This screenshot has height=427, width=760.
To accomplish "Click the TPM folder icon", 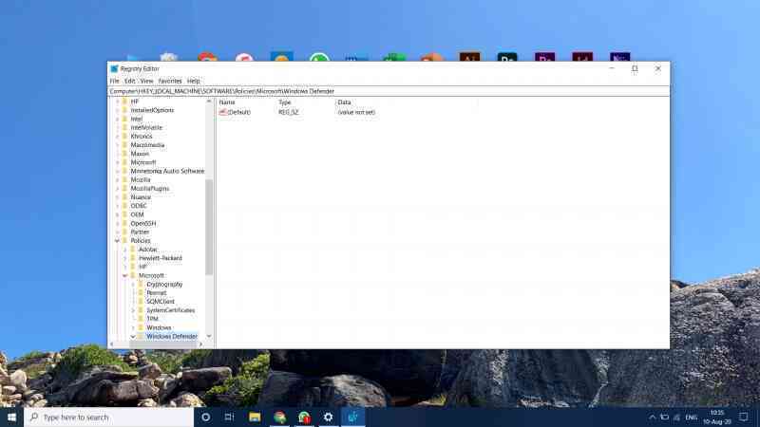I will tap(141, 319).
